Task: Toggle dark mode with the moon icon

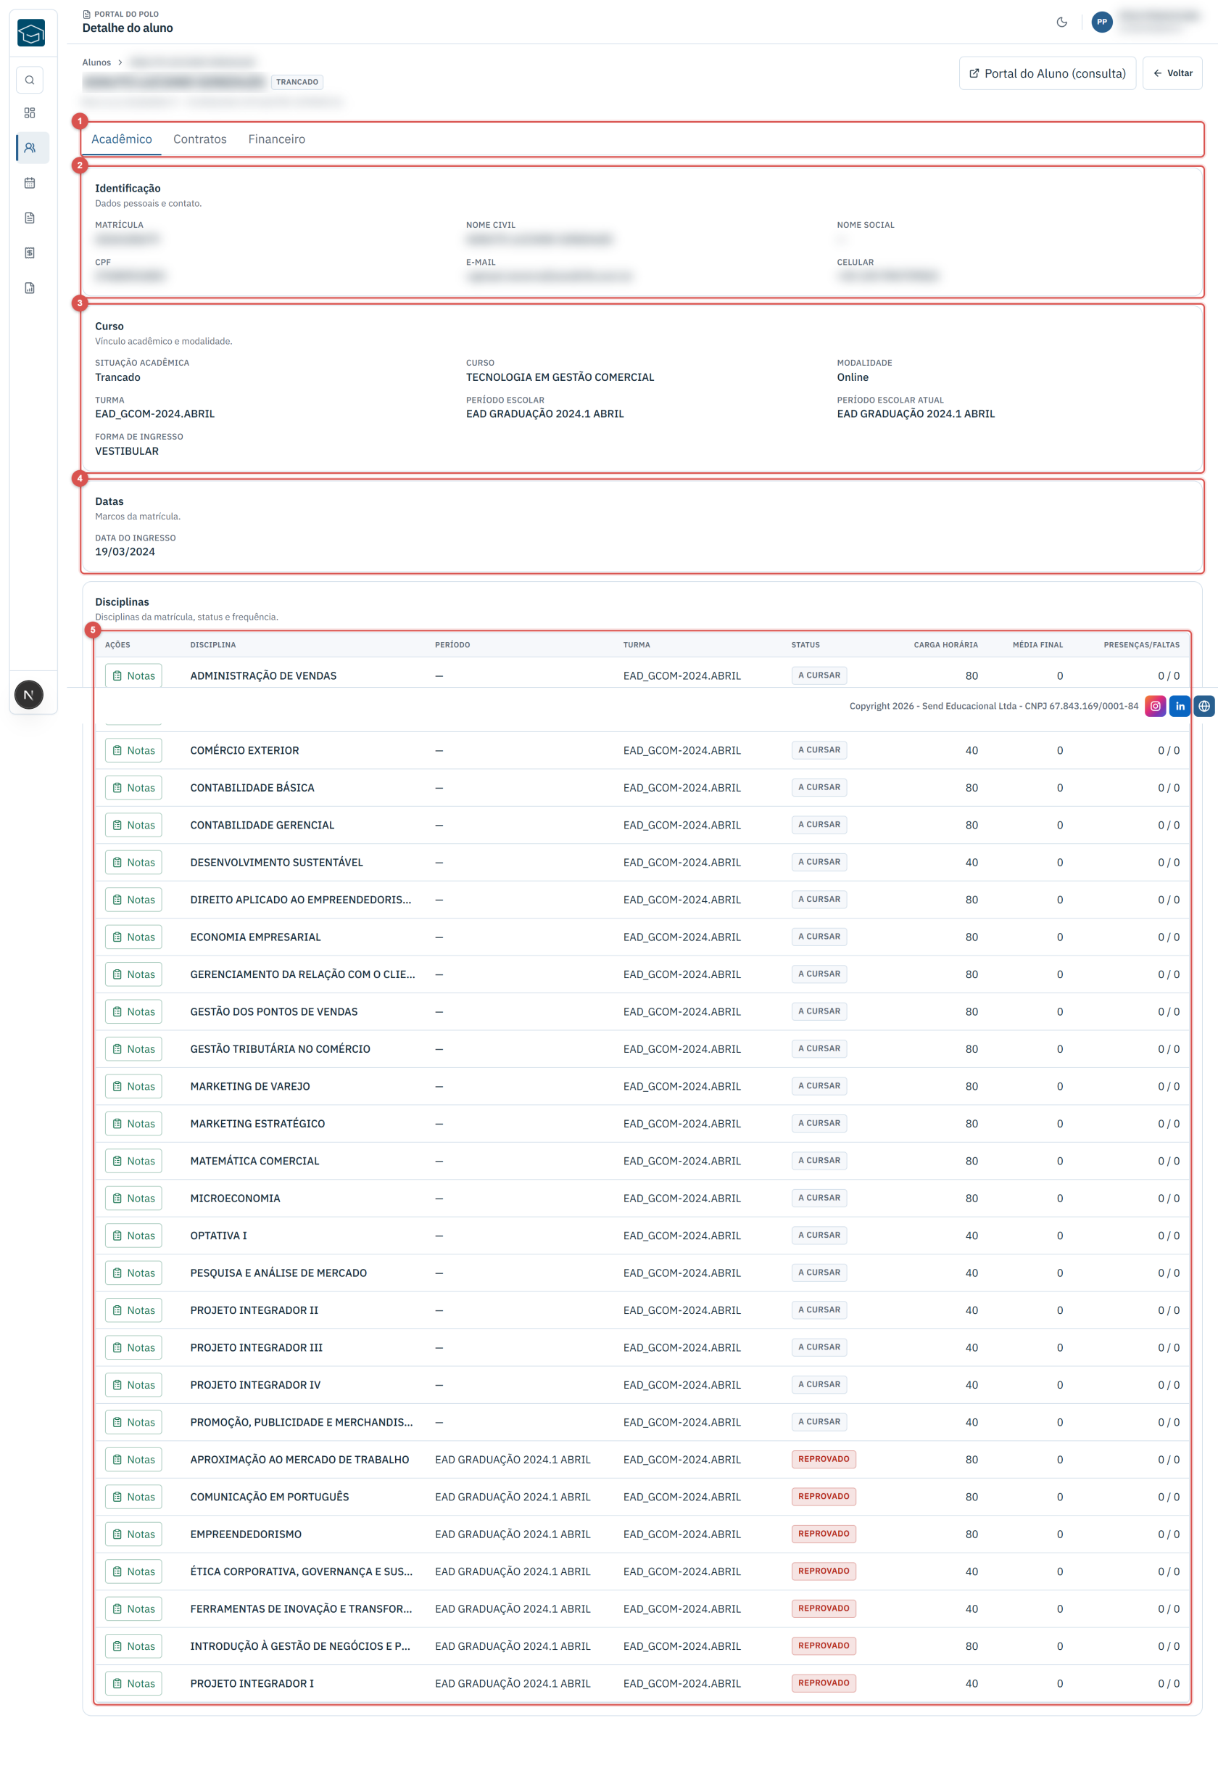Action: (x=1061, y=22)
